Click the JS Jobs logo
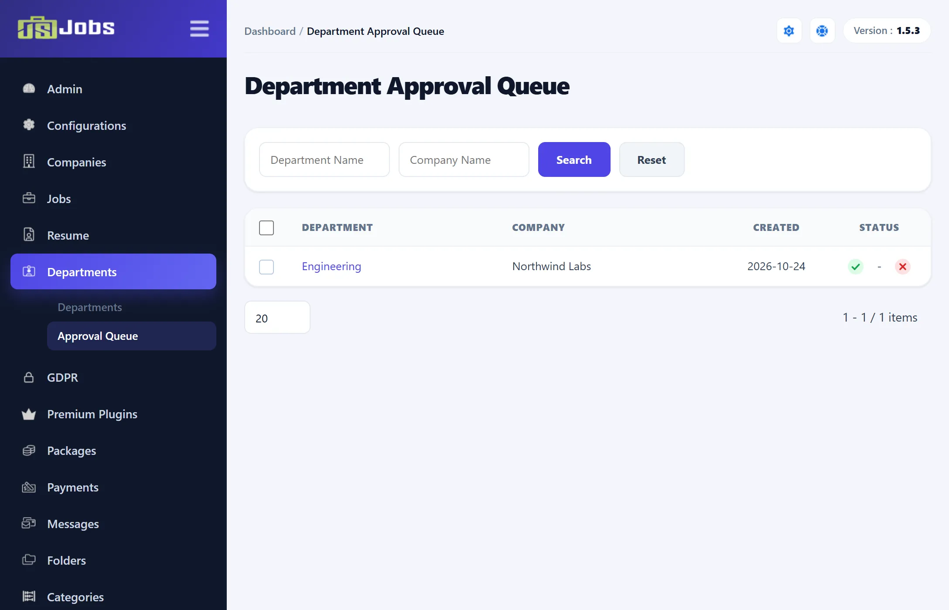This screenshot has height=610, width=949. tap(66, 28)
